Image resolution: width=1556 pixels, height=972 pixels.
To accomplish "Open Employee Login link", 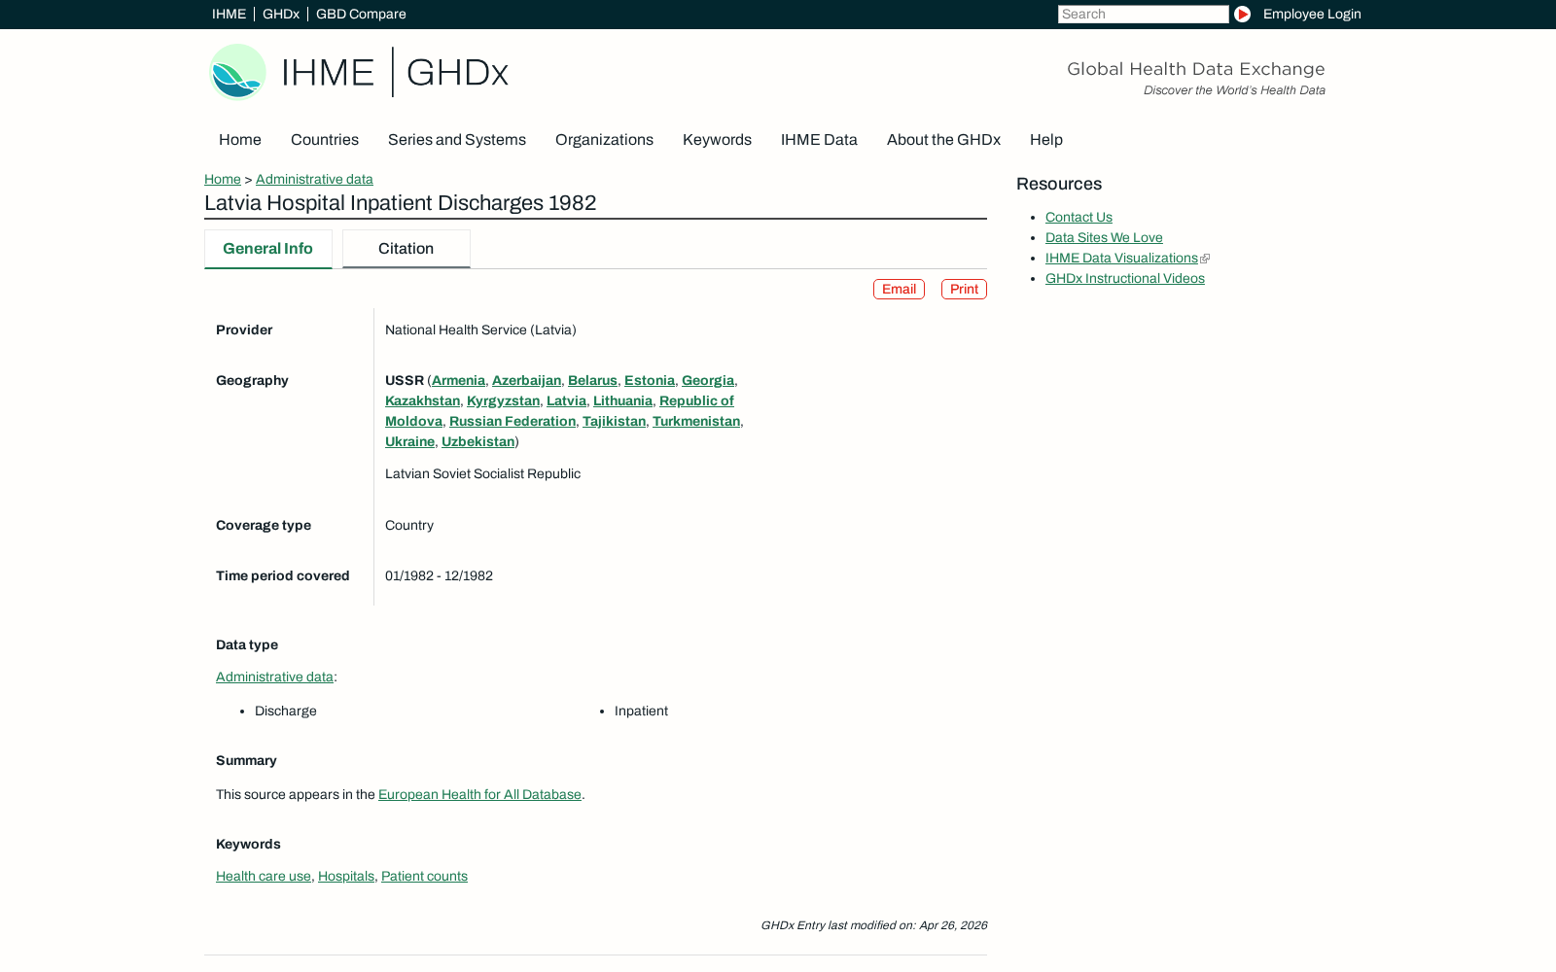I will (x=1312, y=14).
